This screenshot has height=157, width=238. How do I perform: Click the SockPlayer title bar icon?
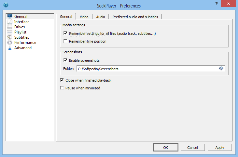[x=6, y=5]
